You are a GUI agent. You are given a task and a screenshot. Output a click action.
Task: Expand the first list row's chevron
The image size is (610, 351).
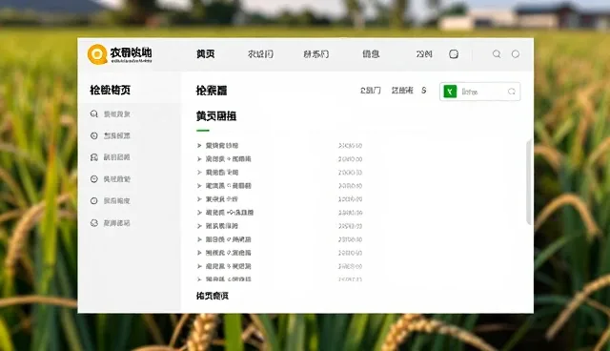click(199, 146)
